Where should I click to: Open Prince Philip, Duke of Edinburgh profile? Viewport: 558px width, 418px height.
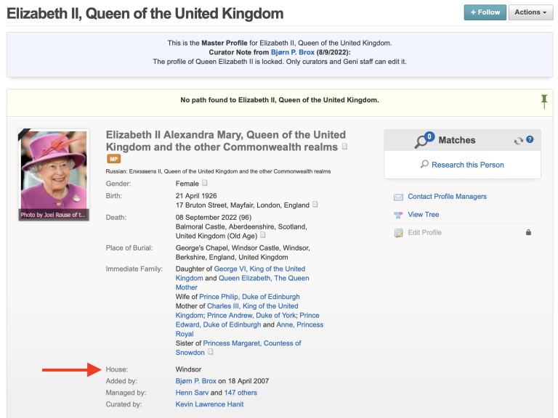[x=249, y=297]
